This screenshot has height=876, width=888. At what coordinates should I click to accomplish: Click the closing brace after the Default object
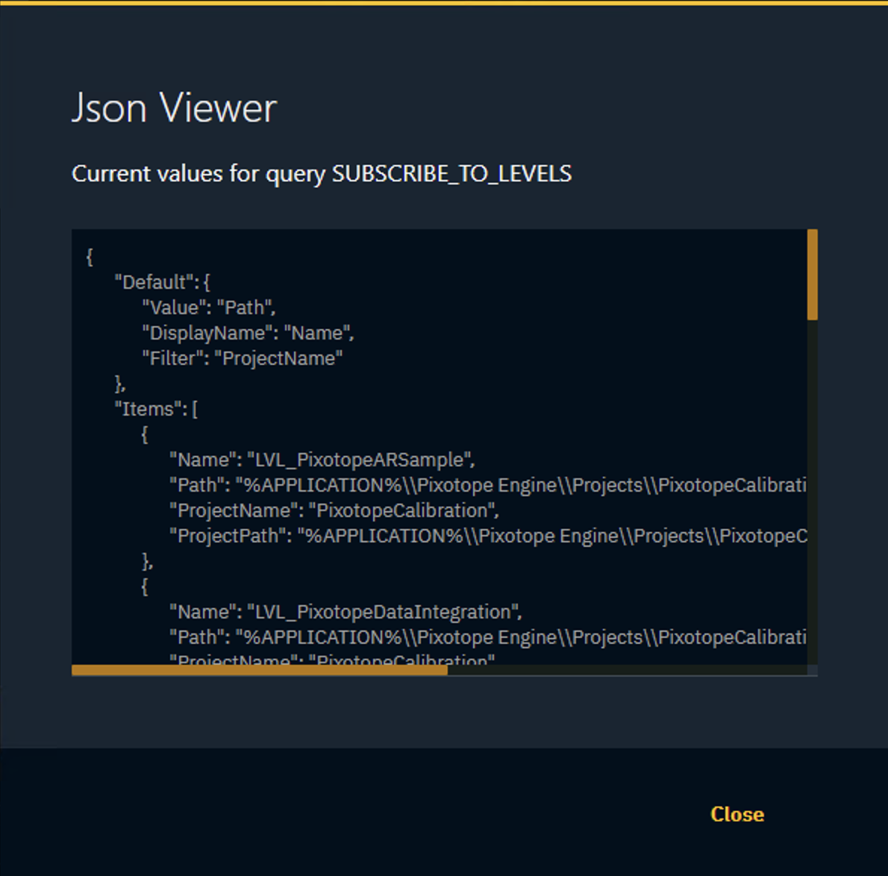point(119,384)
